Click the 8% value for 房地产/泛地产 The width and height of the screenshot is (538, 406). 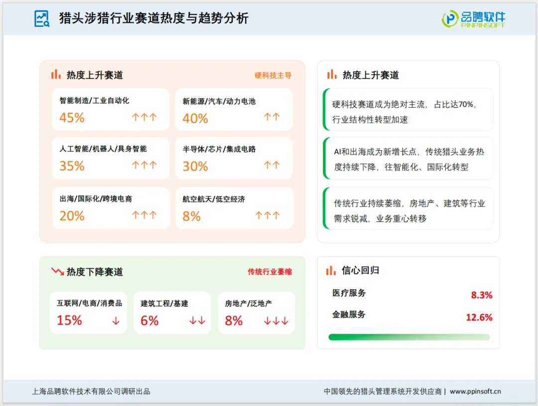[x=234, y=321]
